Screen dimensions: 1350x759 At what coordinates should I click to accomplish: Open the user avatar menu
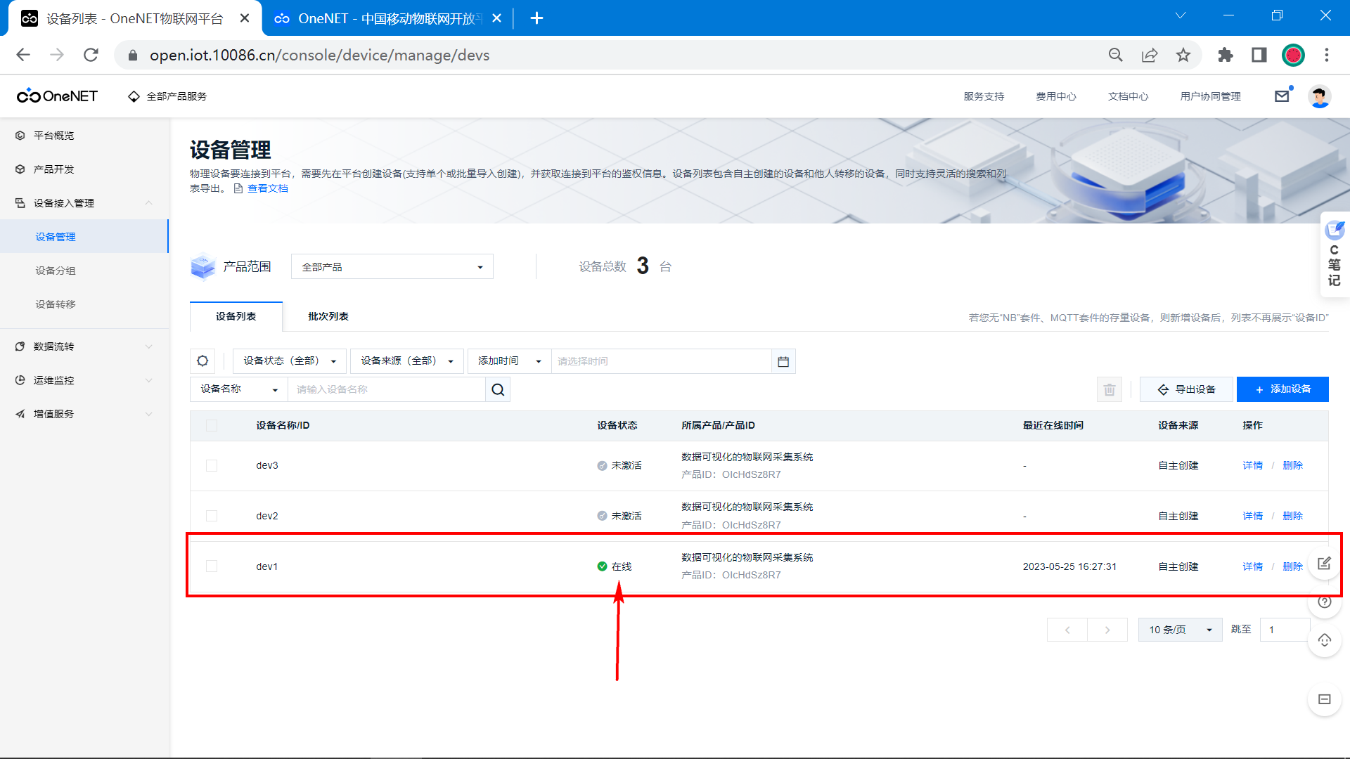click(x=1319, y=96)
